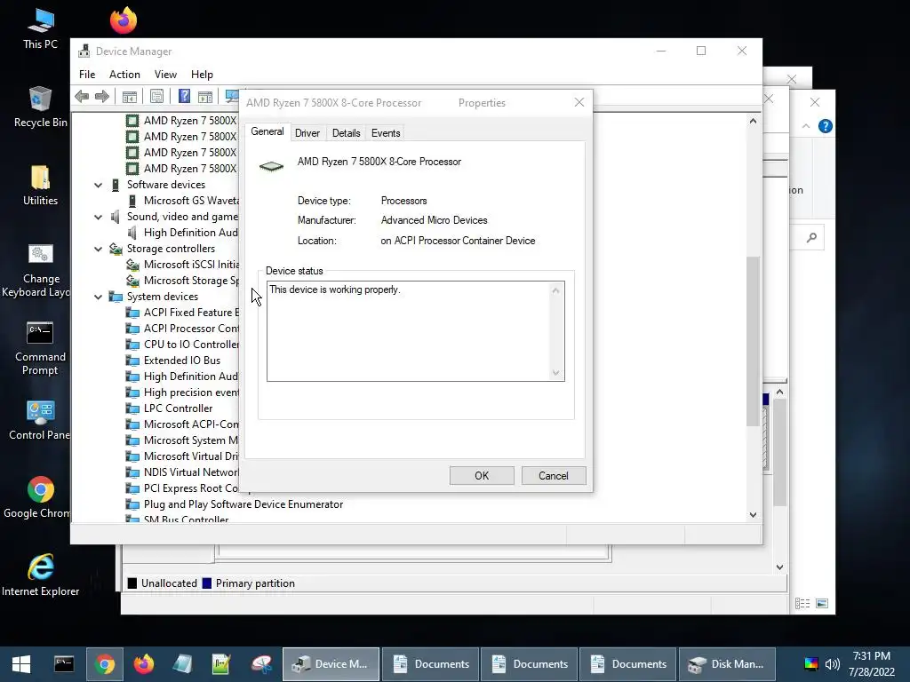Open the Utilities folder on the desktop
Screen dimensions: 910x682
40,185
